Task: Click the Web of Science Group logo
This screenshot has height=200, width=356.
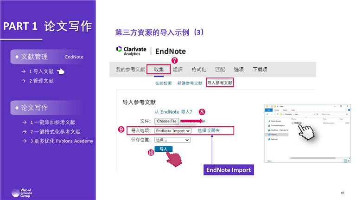Action: pos(22,193)
